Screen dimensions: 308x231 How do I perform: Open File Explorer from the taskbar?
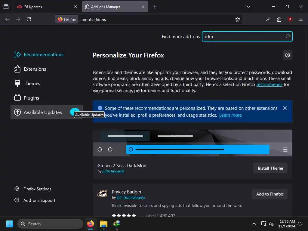tap(104, 224)
